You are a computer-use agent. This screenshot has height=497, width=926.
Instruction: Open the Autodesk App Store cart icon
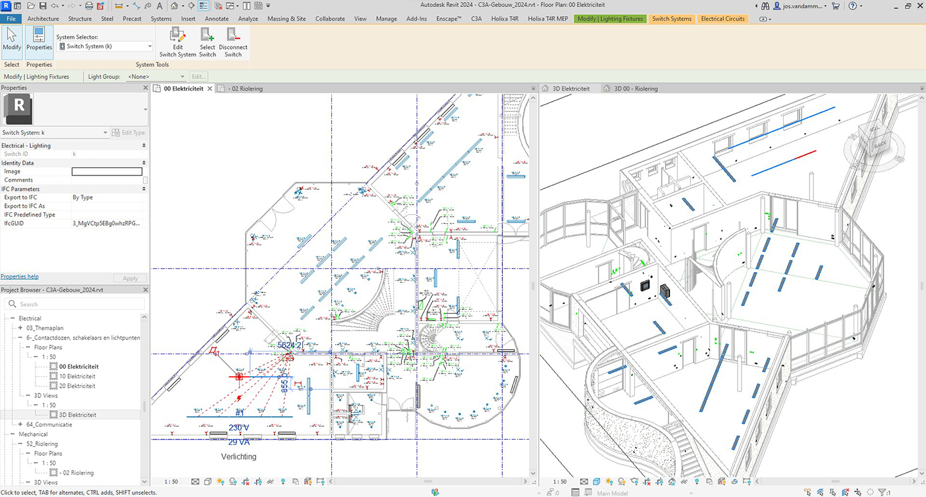click(x=835, y=6)
